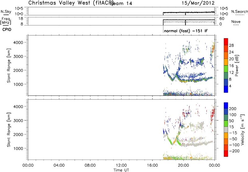Select the bottom bright blue segment of the power colorbar

226,89
